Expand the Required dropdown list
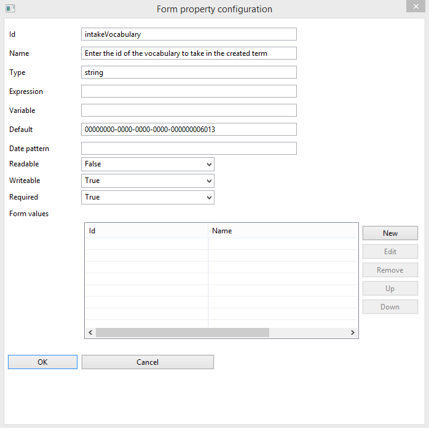 [148, 197]
